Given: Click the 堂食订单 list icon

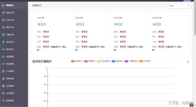Looking at the screenshot, I should click(3, 13).
